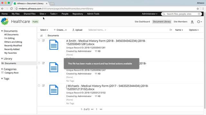Click in the search files input field

[x=182, y=14]
